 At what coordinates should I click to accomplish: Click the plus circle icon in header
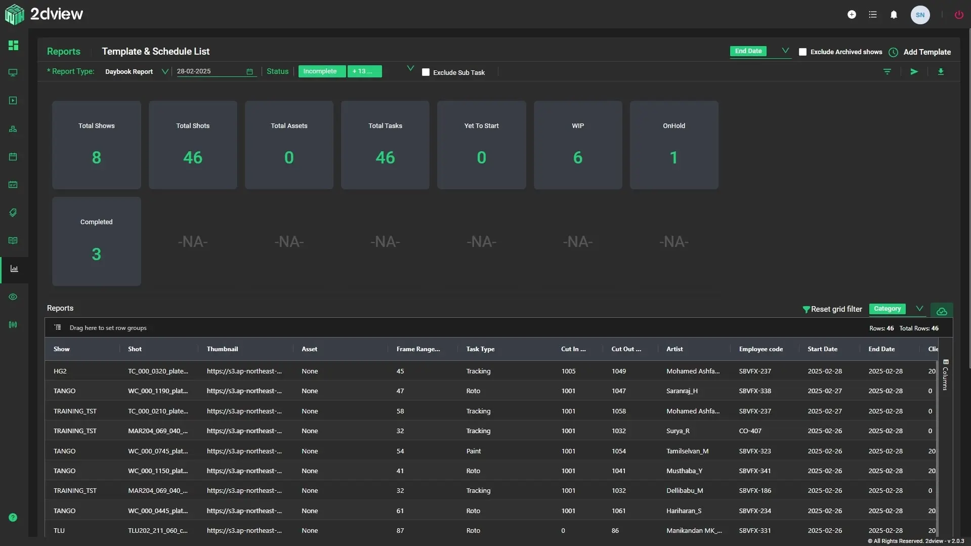[852, 15]
